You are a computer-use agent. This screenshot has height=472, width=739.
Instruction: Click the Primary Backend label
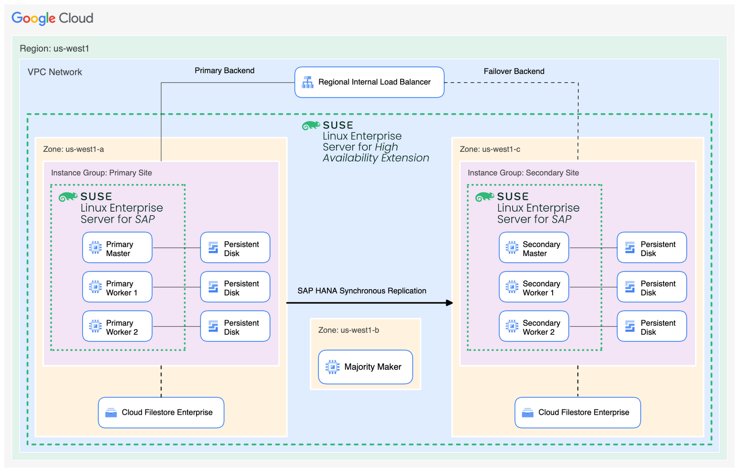pos(224,70)
